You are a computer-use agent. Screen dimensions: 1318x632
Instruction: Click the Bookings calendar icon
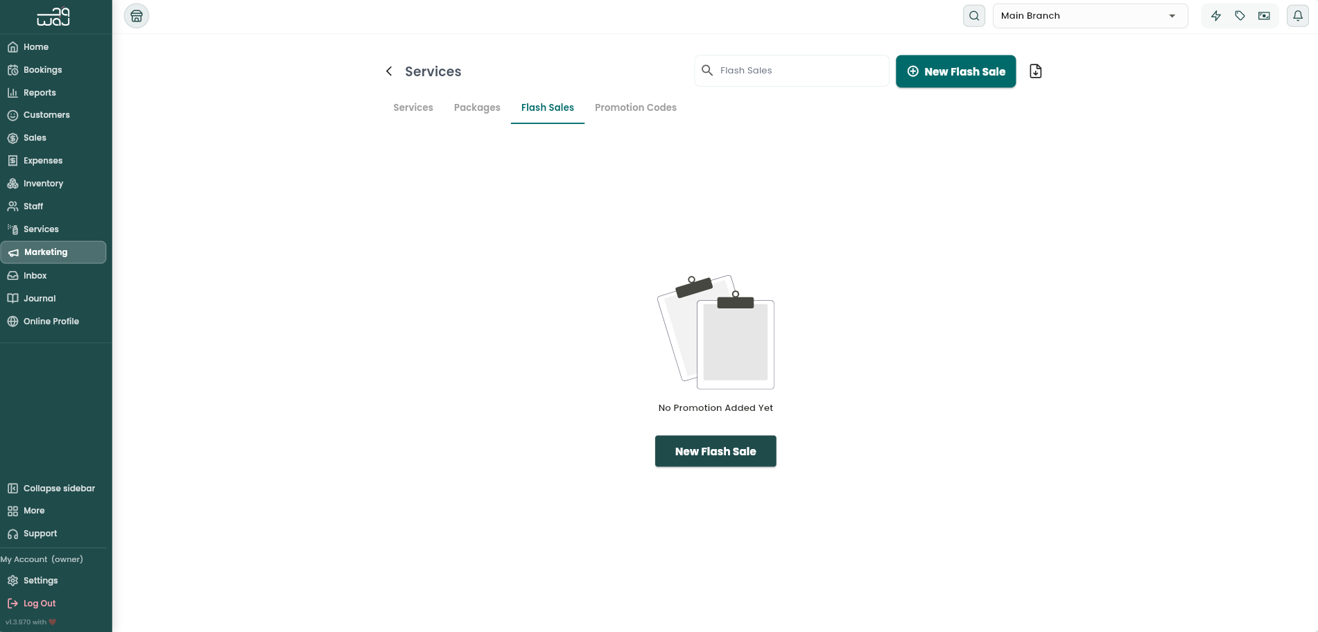[12, 70]
